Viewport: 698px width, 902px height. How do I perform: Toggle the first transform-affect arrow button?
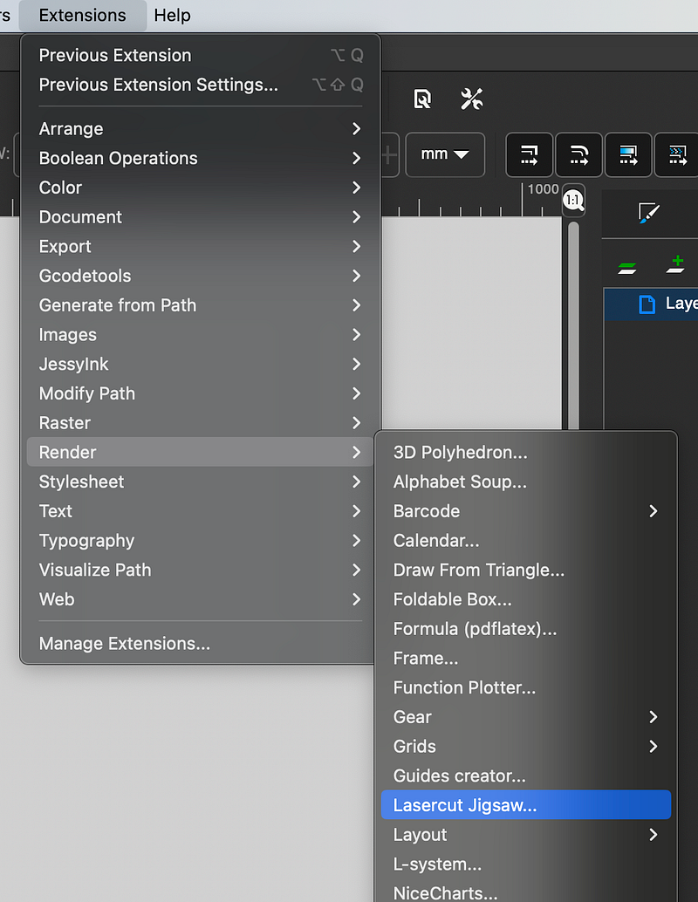(x=530, y=154)
